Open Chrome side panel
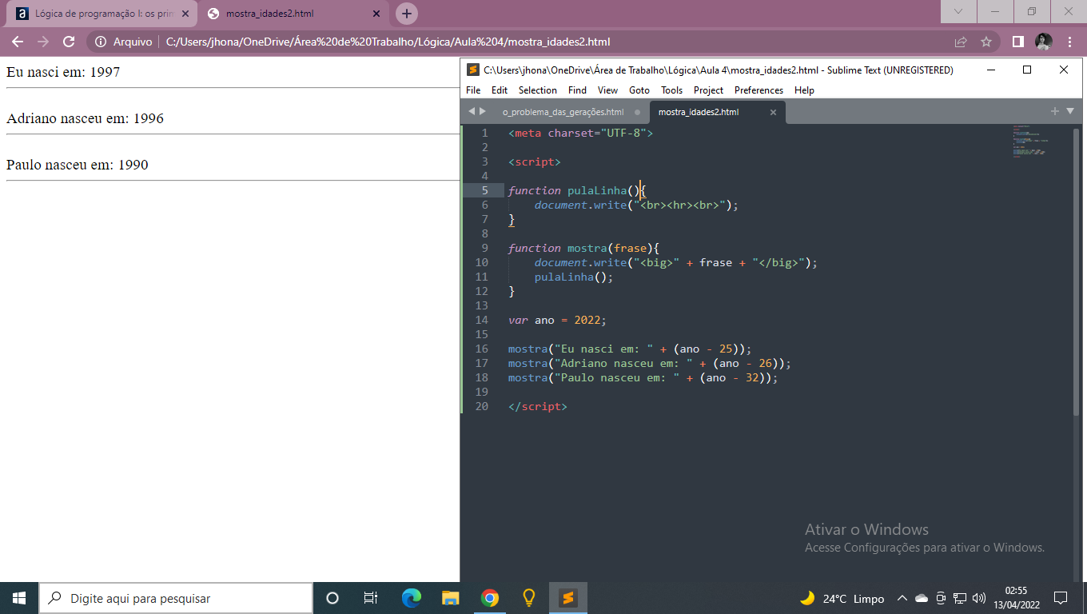 tap(1018, 42)
